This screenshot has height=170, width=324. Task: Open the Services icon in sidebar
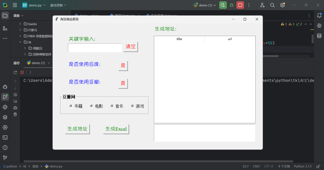5,127
